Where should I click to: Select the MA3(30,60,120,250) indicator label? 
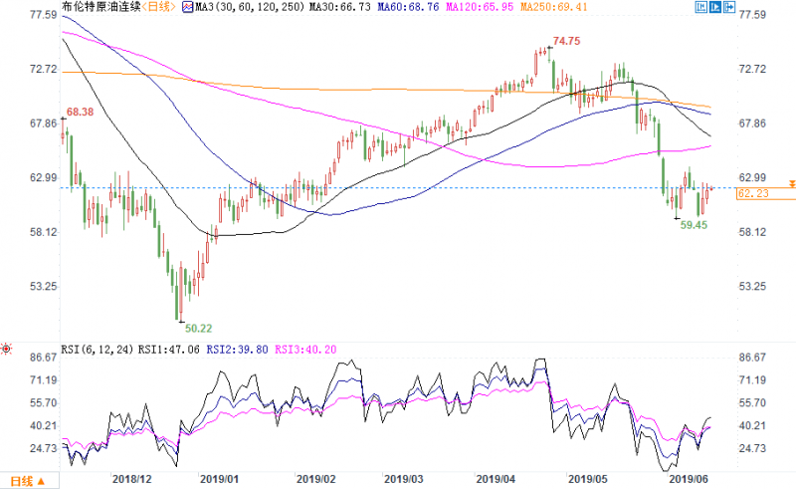[x=251, y=7]
